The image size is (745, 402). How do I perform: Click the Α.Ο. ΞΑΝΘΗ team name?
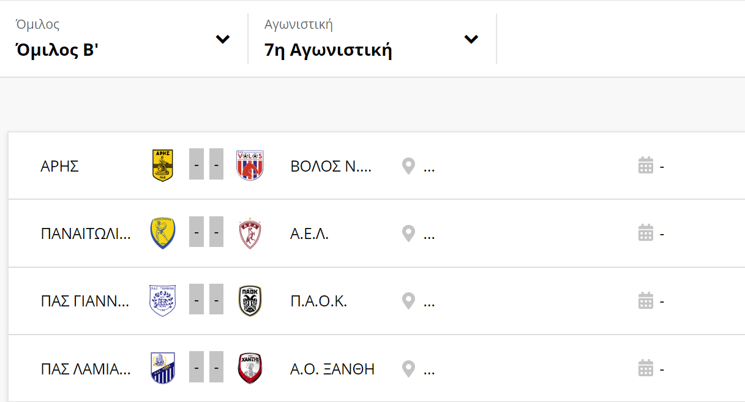pyautogui.click(x=332, y=369)
